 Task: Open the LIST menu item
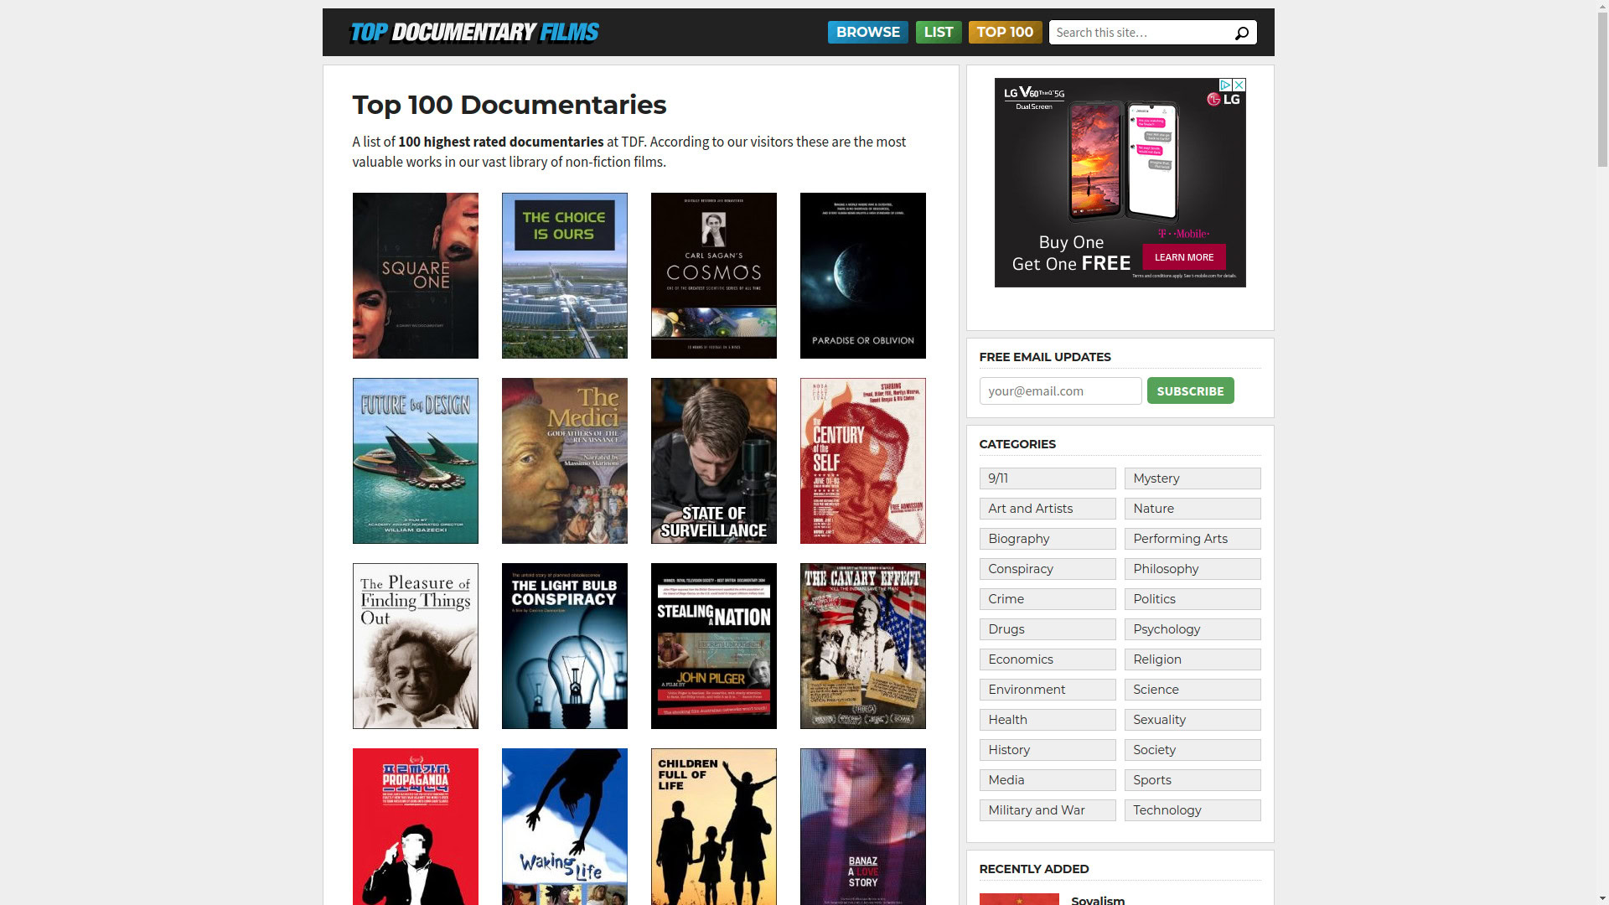pos(938,33)
